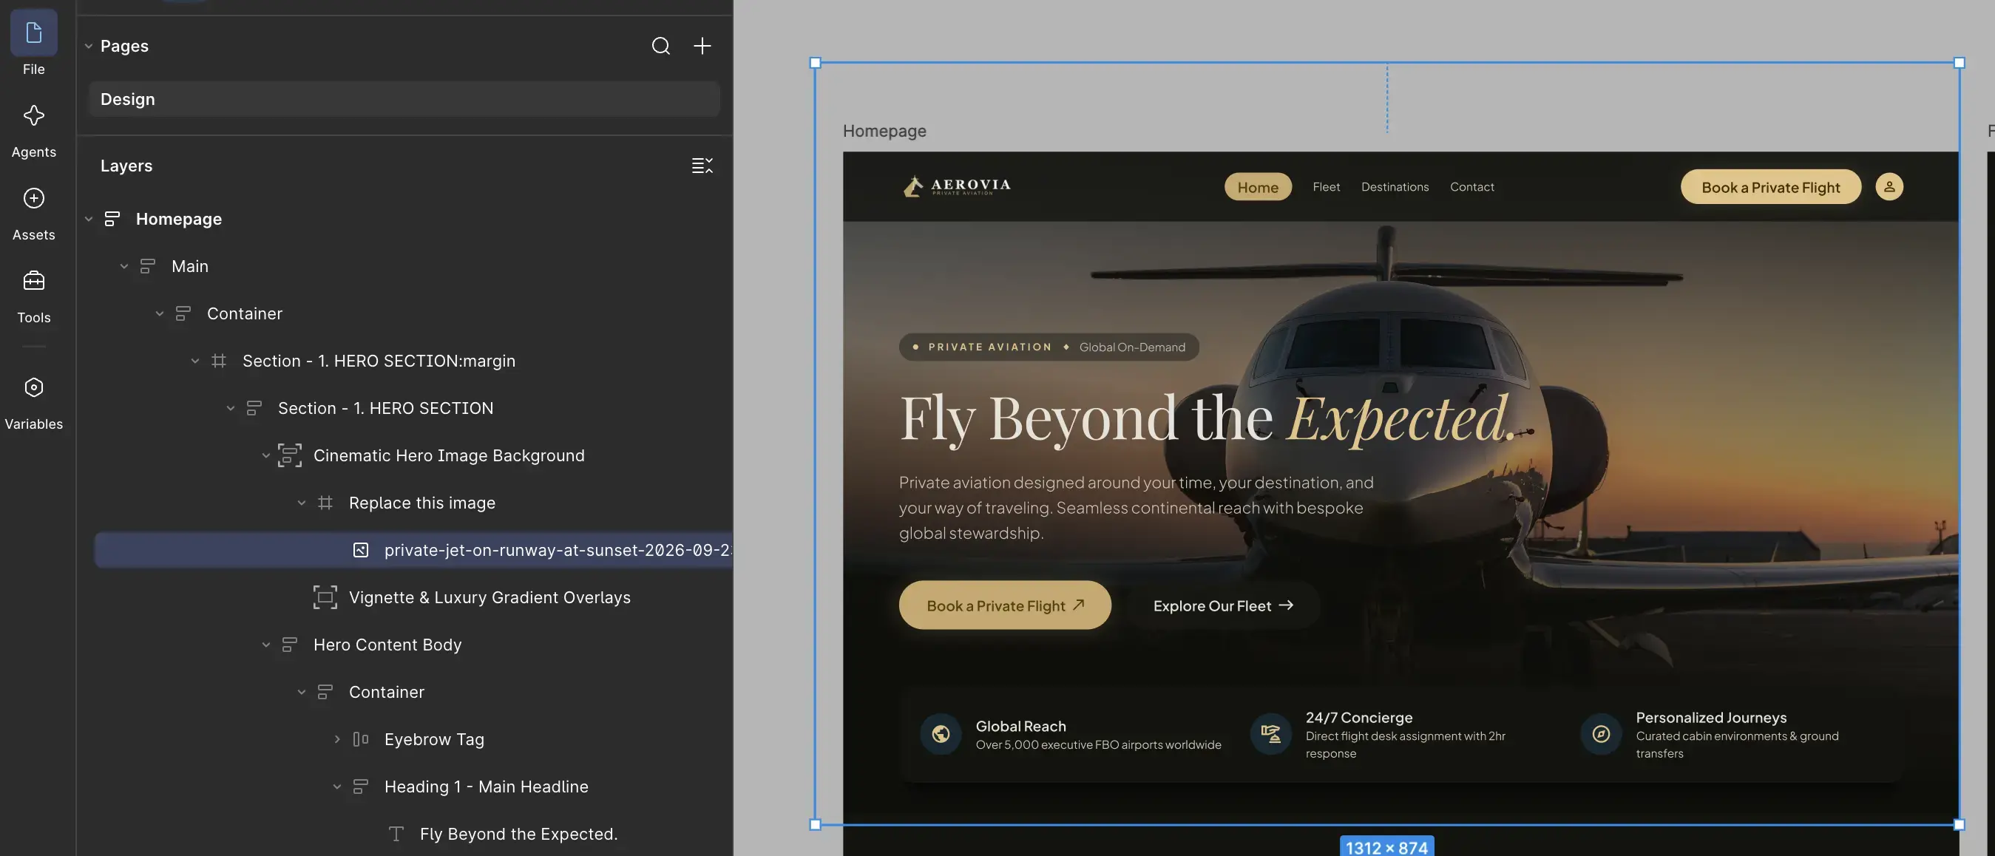Open the Assets panel

[x=33, y=214]
